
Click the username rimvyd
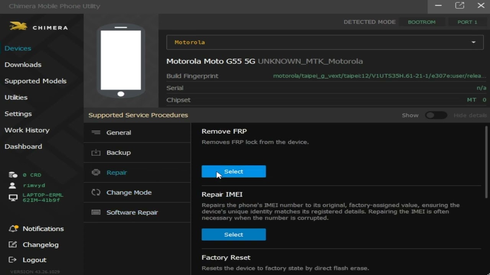point(34,185)
